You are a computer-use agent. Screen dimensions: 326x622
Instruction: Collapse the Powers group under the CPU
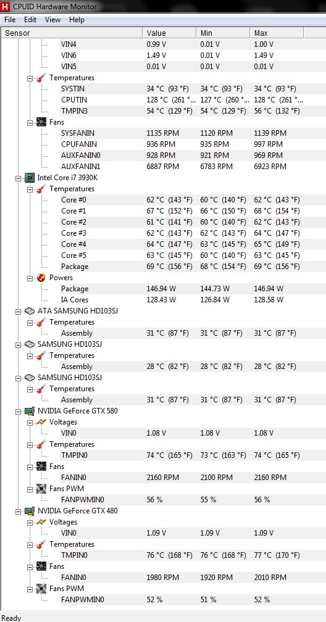pos(30,278)
